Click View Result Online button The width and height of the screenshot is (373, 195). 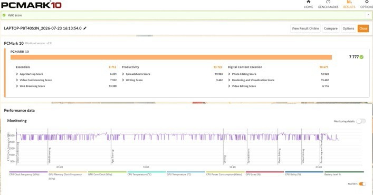click(305, 28)
